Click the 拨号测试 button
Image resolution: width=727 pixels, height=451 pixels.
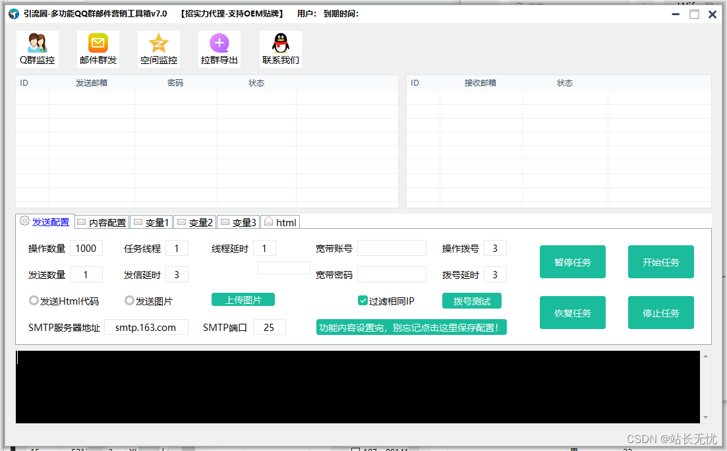click(x=471, y=301)
